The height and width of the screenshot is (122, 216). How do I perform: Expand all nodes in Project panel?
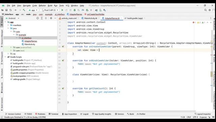click(42, 18)
